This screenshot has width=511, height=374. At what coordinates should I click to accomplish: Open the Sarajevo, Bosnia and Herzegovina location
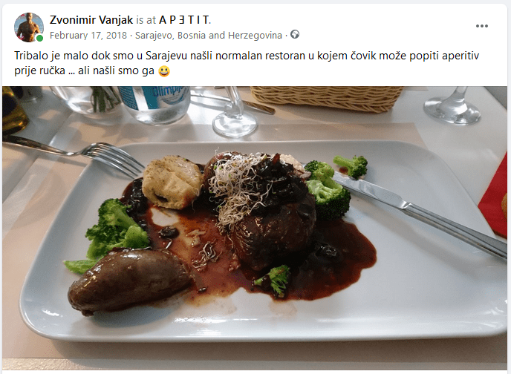[209, 35]
